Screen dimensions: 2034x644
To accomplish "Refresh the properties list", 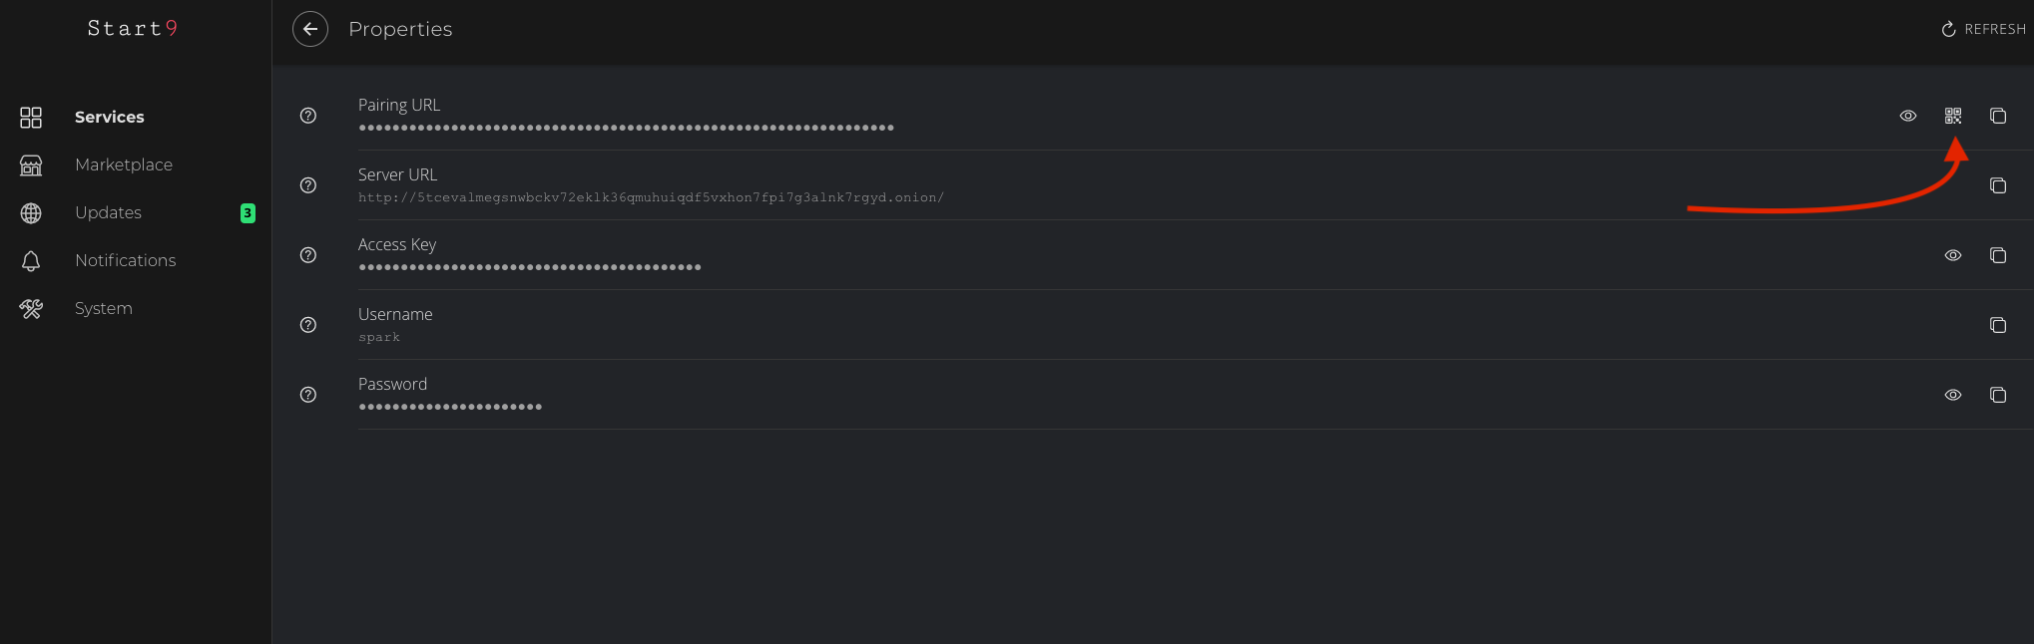I will coord(1983,29).
